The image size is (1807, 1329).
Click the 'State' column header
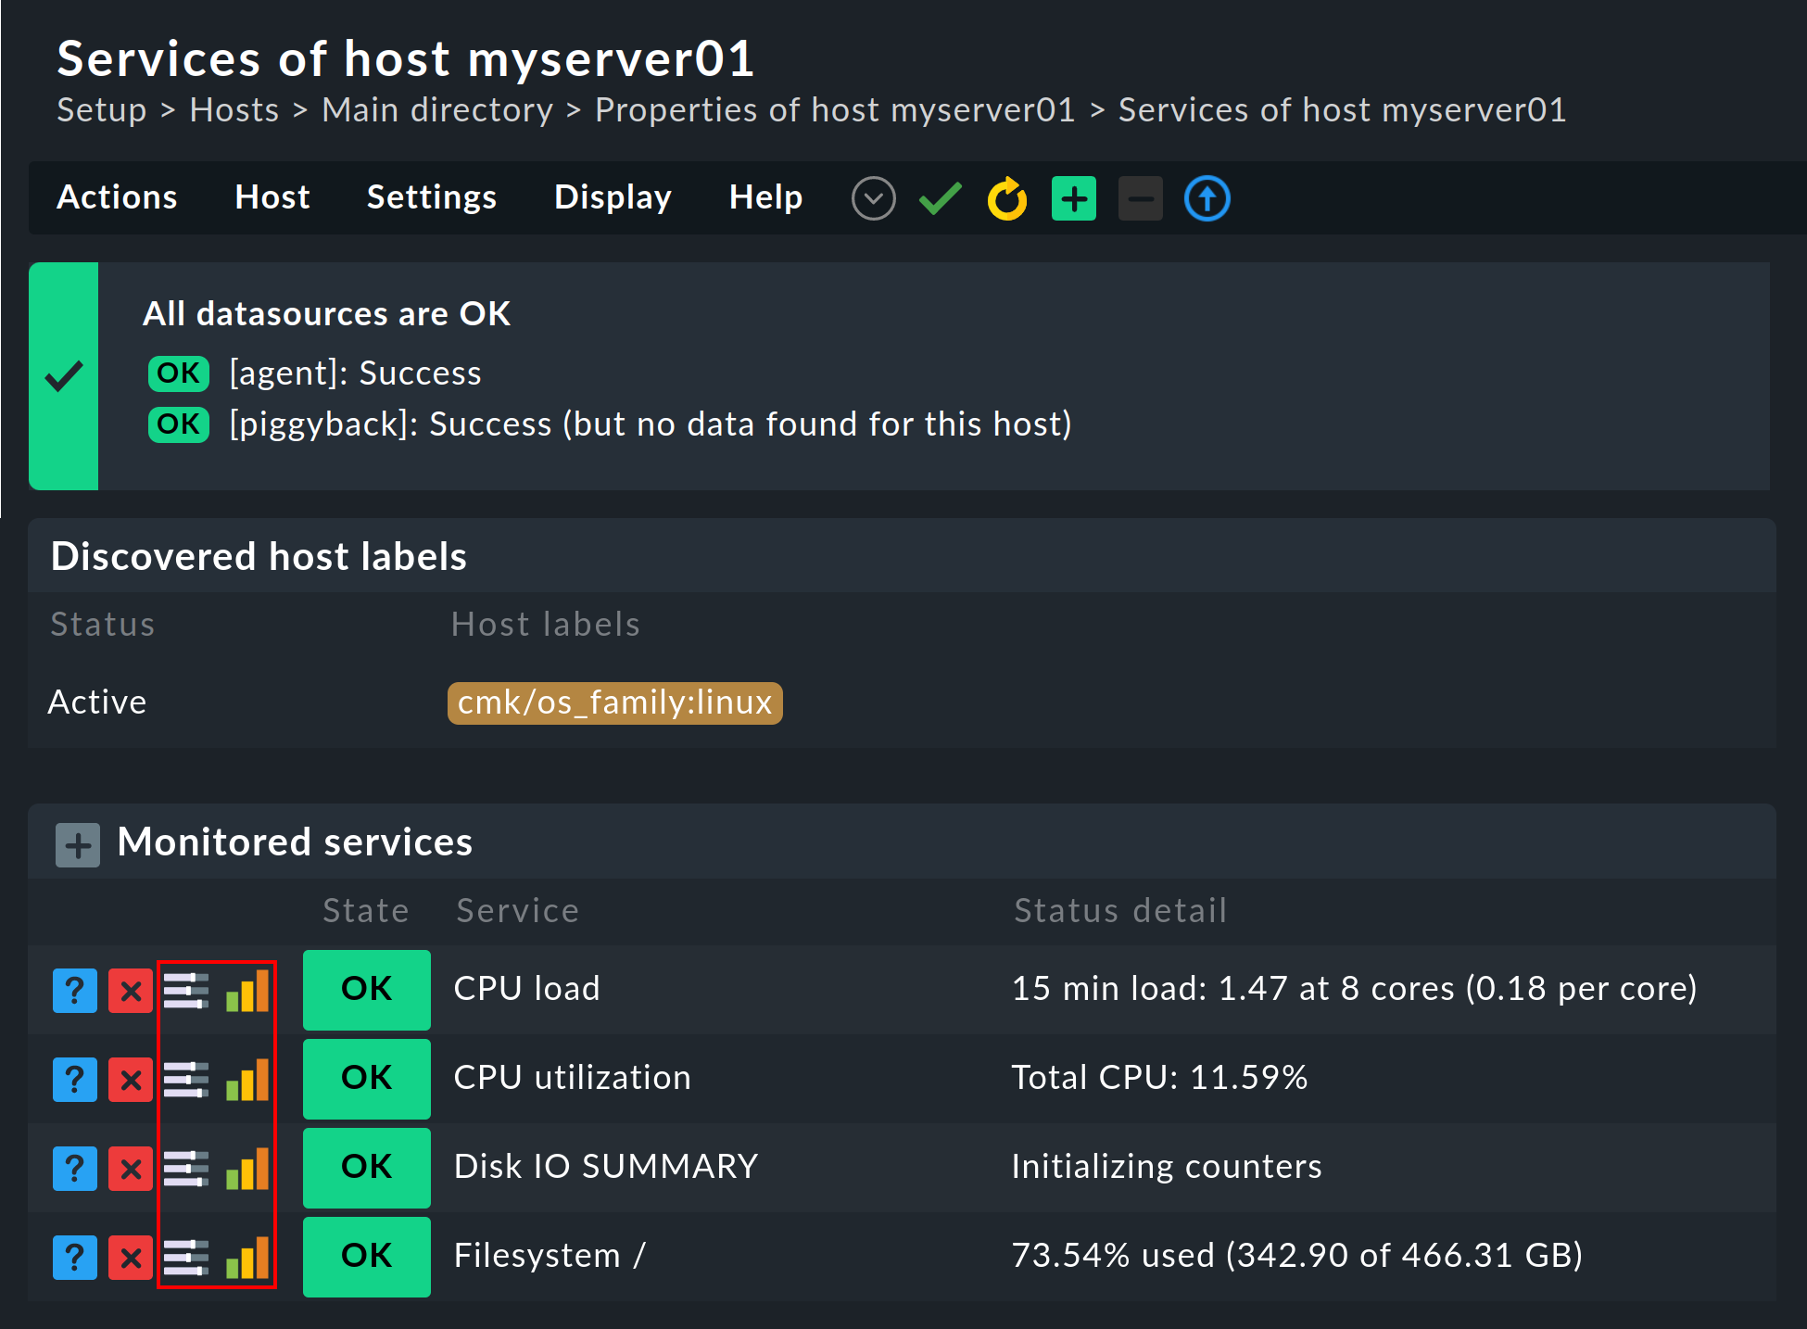(366, 911)
